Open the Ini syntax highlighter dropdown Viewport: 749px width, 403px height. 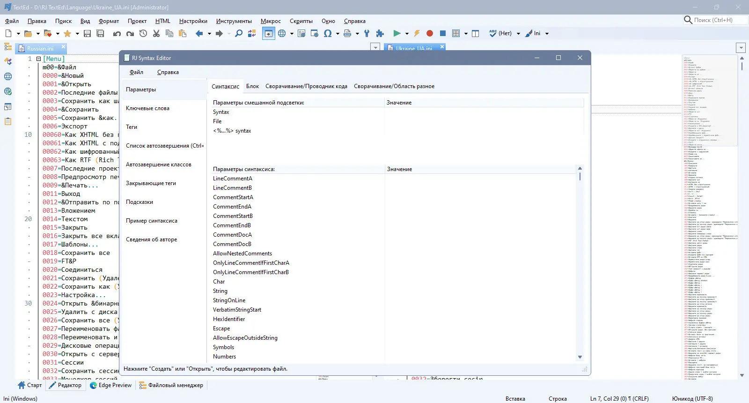[547, 34]
